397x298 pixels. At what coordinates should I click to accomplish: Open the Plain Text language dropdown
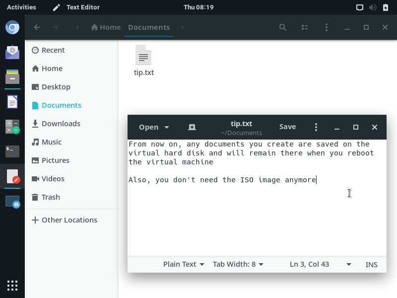(184, 264)
